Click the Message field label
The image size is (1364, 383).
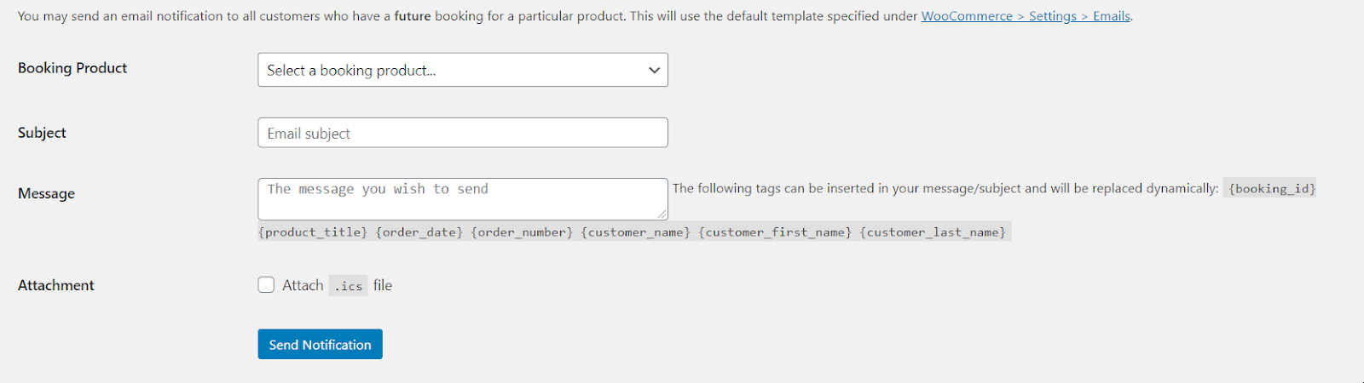pyautogui.click(x=46, y=194)
